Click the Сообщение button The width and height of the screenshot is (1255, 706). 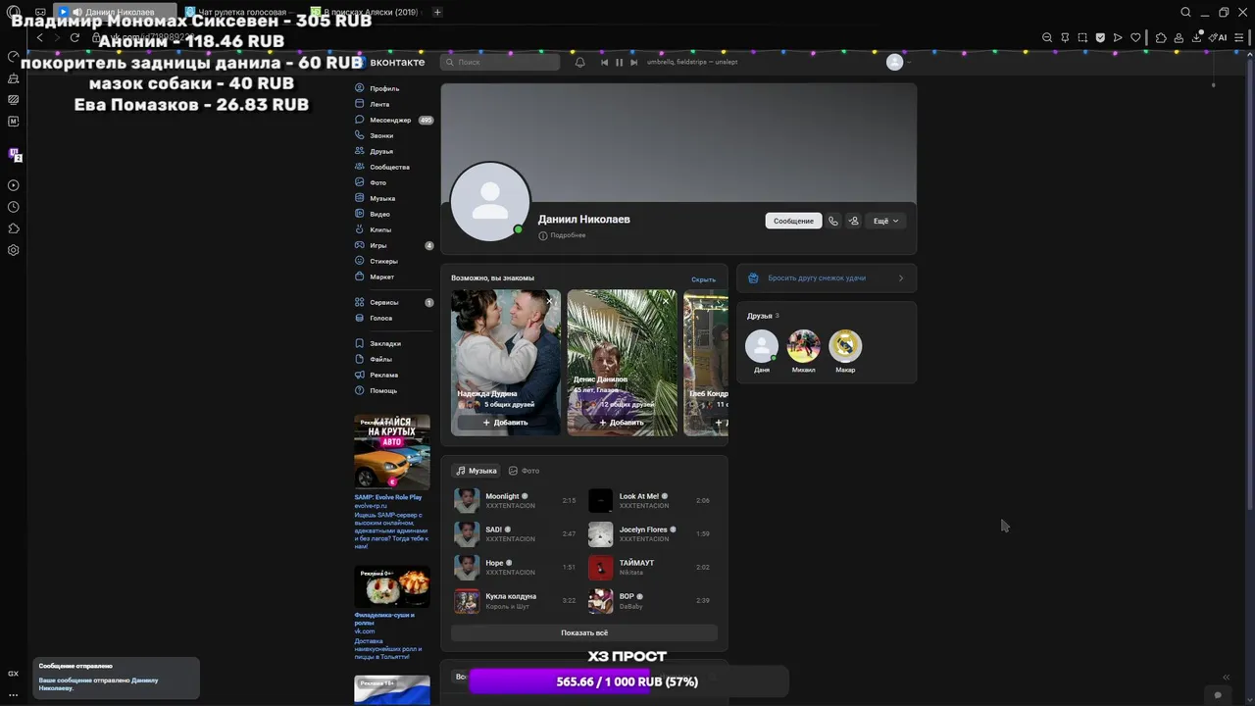point(793,221)
